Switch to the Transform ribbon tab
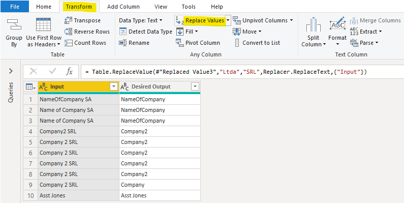The image size is (404, 203). click(79, 7)
